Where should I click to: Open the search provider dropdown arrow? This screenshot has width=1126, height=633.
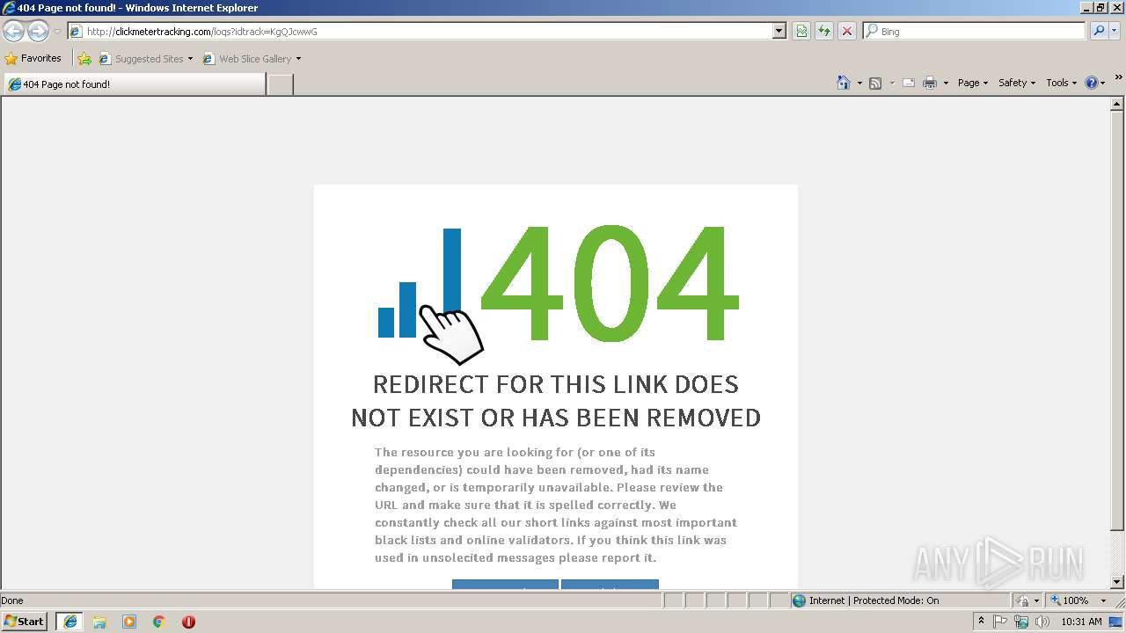(x=1114, y=31)
